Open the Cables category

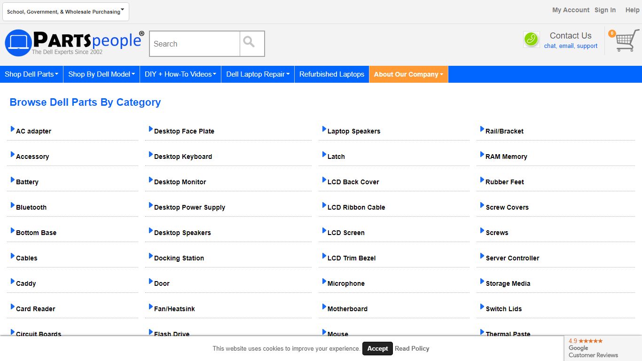27,258
